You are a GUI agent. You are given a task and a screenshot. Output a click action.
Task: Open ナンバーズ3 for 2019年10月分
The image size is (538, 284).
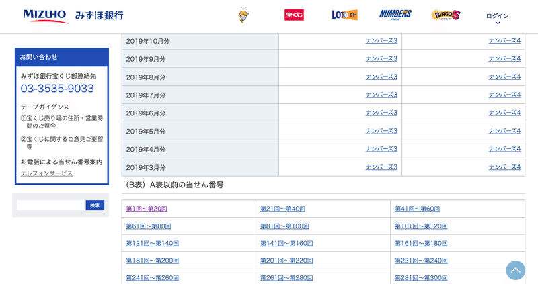tap(381, 40)
